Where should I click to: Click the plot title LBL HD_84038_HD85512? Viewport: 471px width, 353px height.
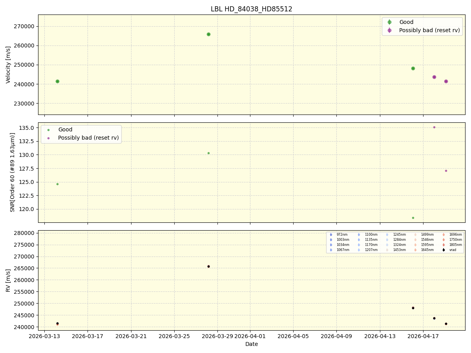(251, 9)
